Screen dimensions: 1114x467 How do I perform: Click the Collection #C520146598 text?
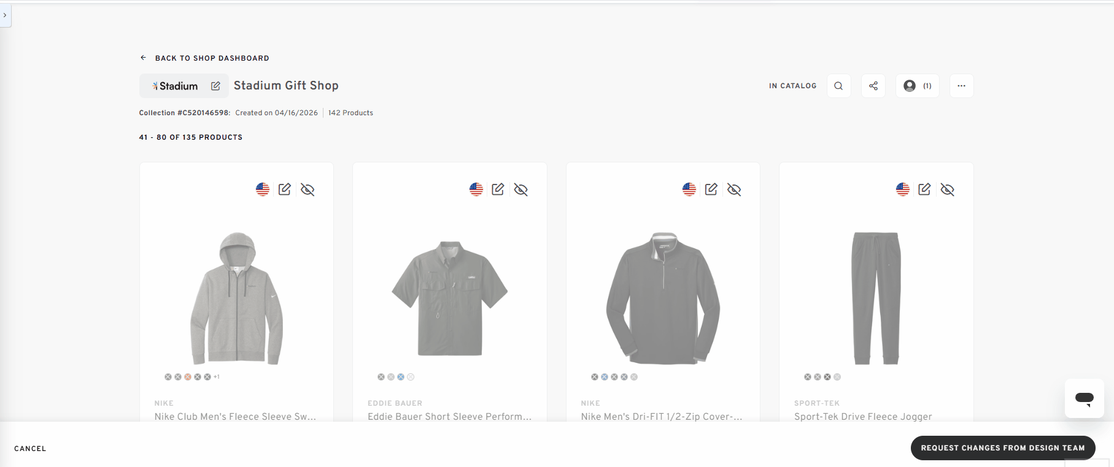(184, 113)
